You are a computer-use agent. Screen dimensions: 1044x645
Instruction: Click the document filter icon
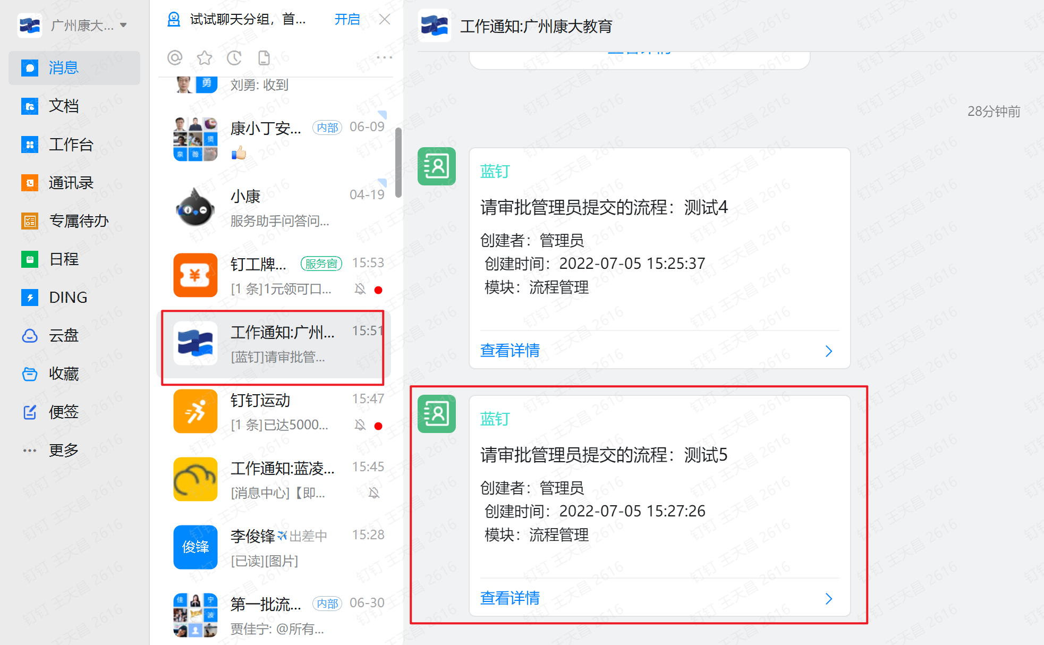tap(264, 57)
